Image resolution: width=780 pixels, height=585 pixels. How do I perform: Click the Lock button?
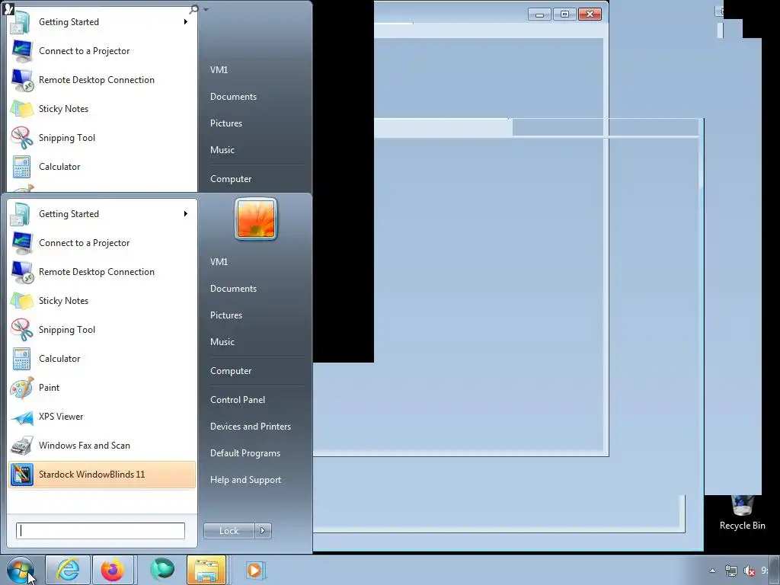click(x=229, y=531)
